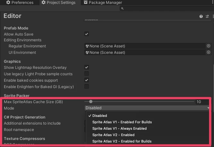
Task: Click the Editor page title
Action: [x=13, y=16]
